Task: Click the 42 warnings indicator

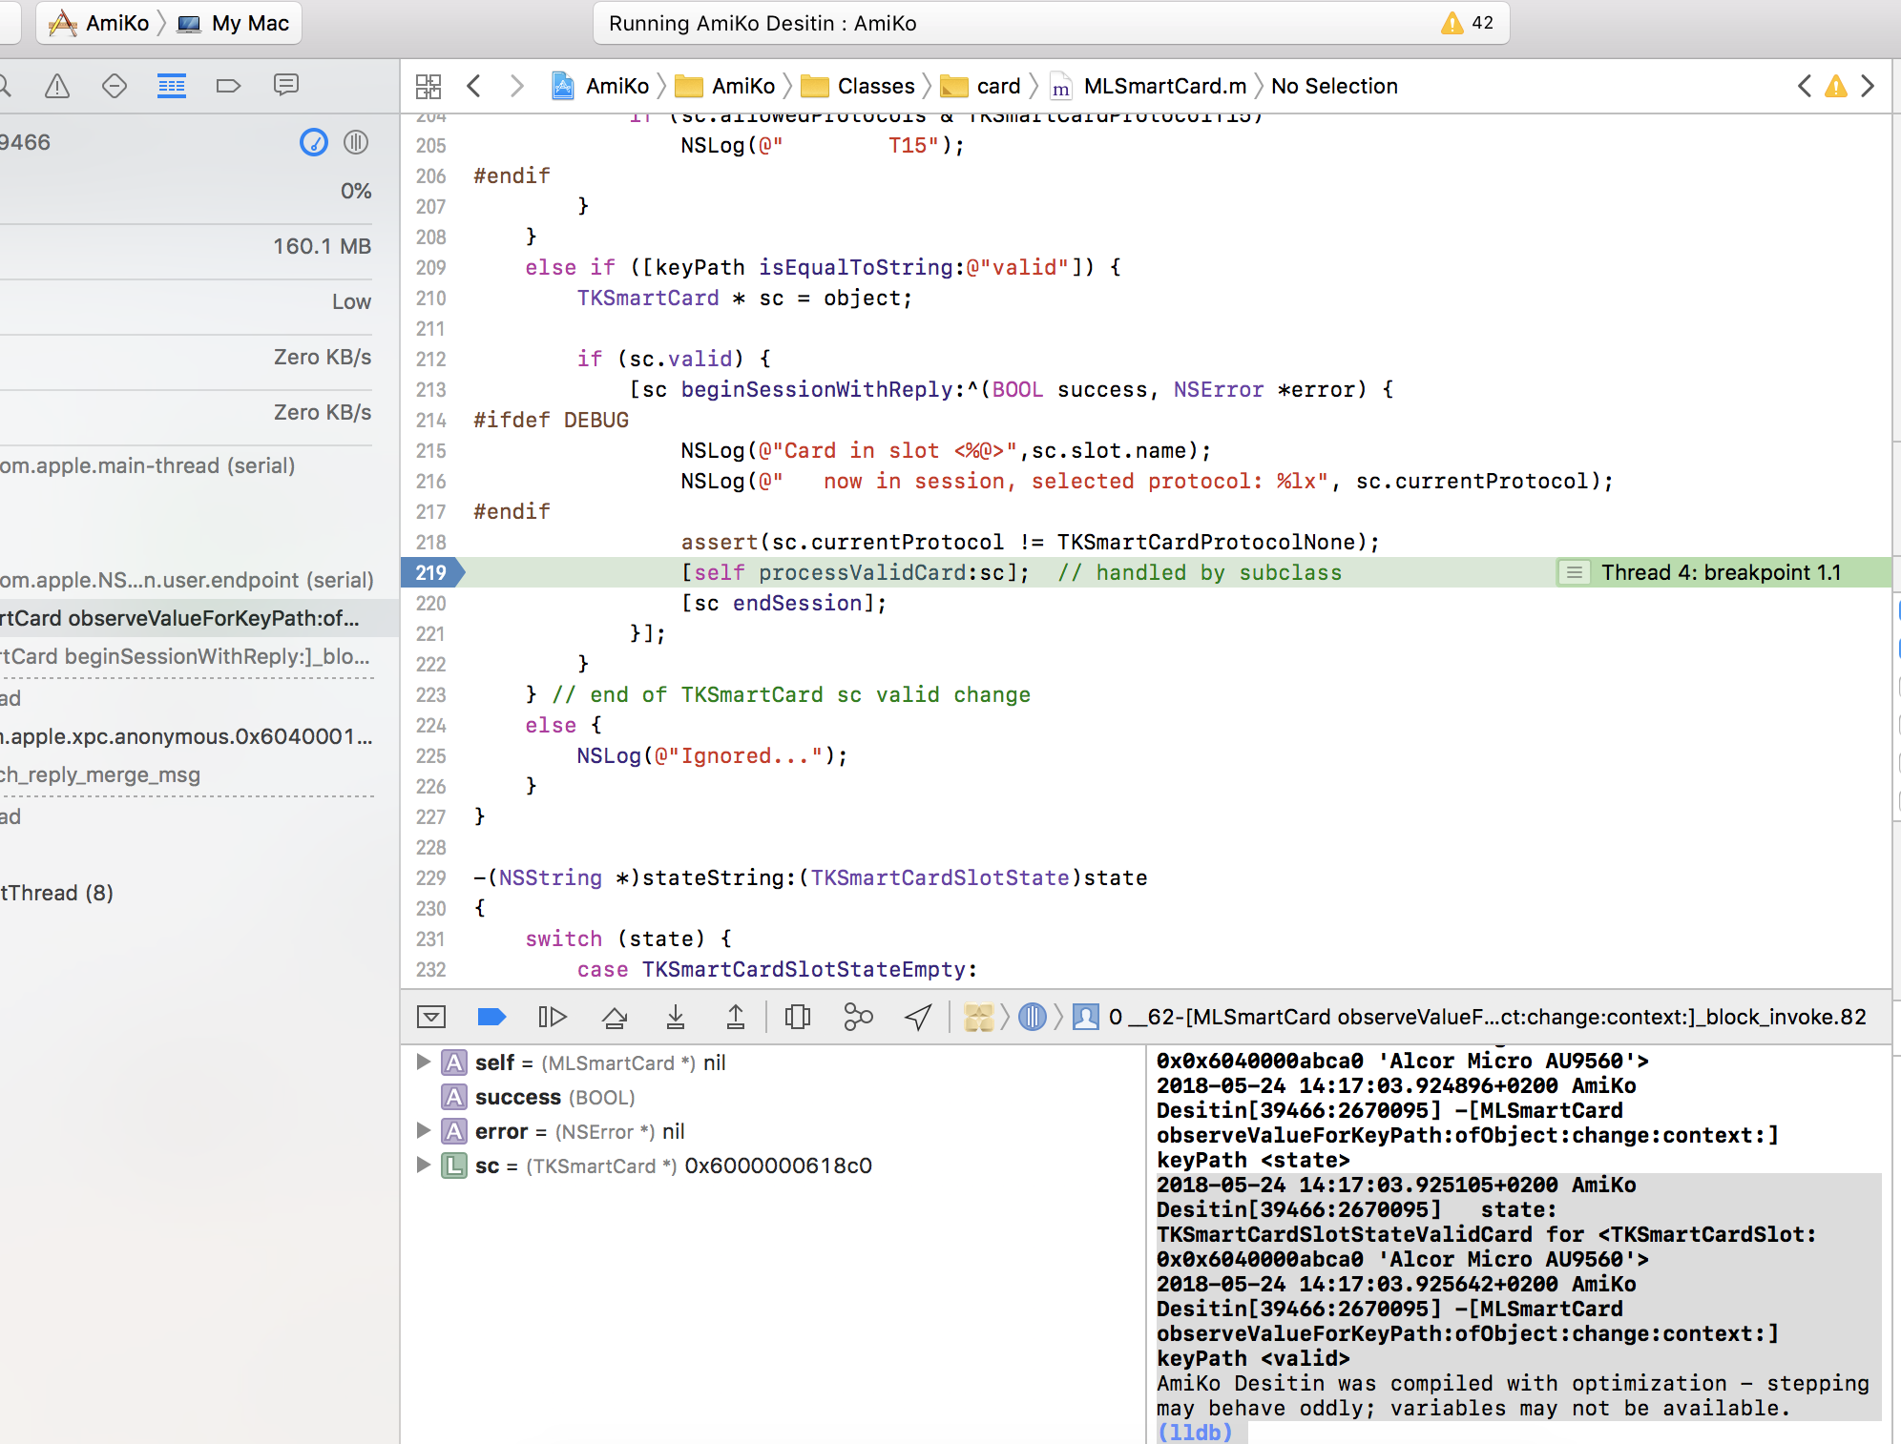Action: (1470, 23)
